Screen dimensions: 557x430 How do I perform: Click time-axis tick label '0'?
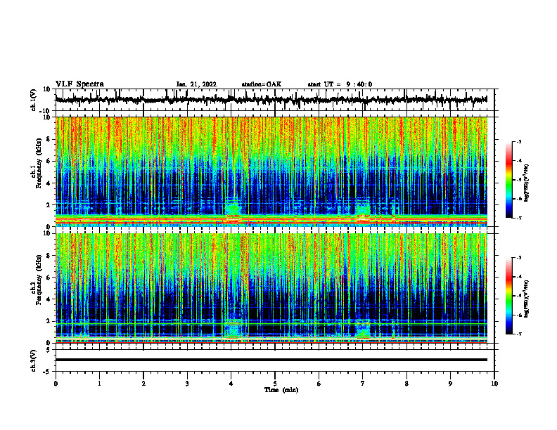[56, 384]
